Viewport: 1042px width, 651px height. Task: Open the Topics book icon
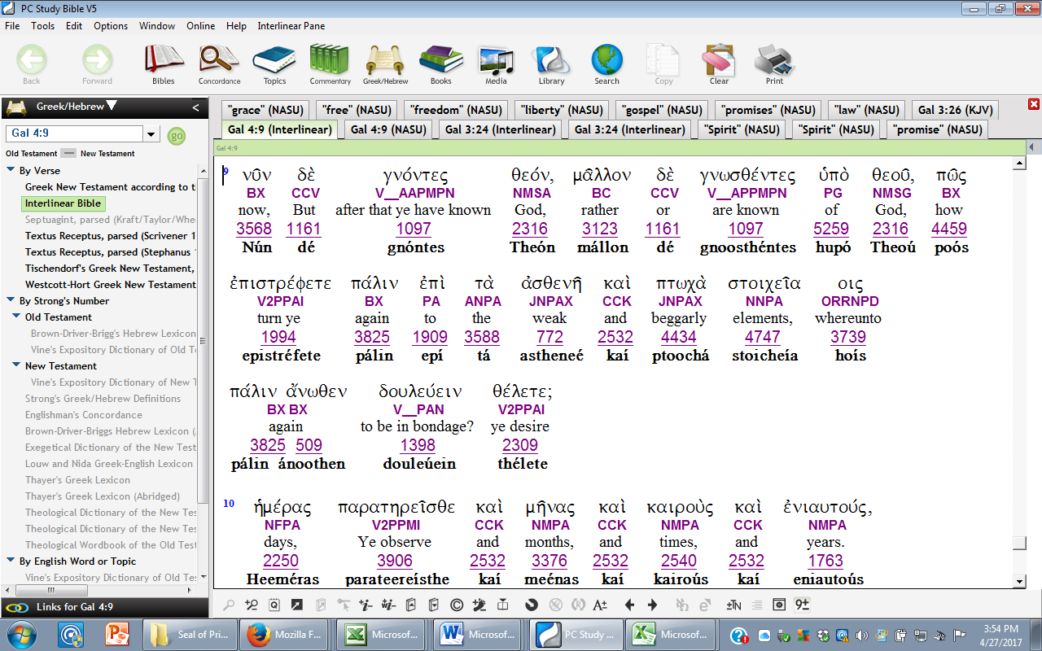pyautogui.click(x=274, y=63)
